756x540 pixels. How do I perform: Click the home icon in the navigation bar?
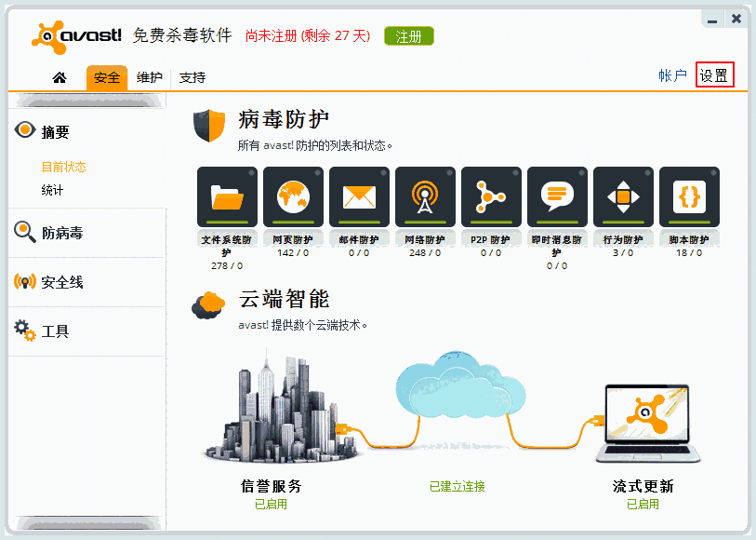(x=59, y=78)
